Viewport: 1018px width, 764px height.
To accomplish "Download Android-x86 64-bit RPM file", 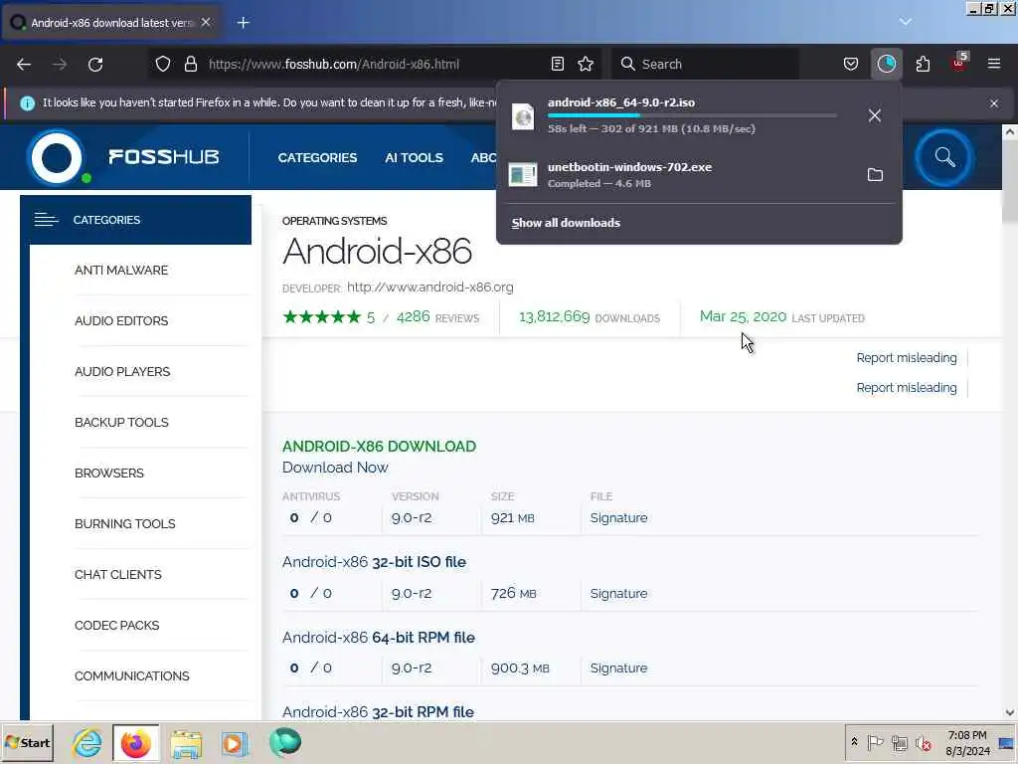I will [379, 638].
